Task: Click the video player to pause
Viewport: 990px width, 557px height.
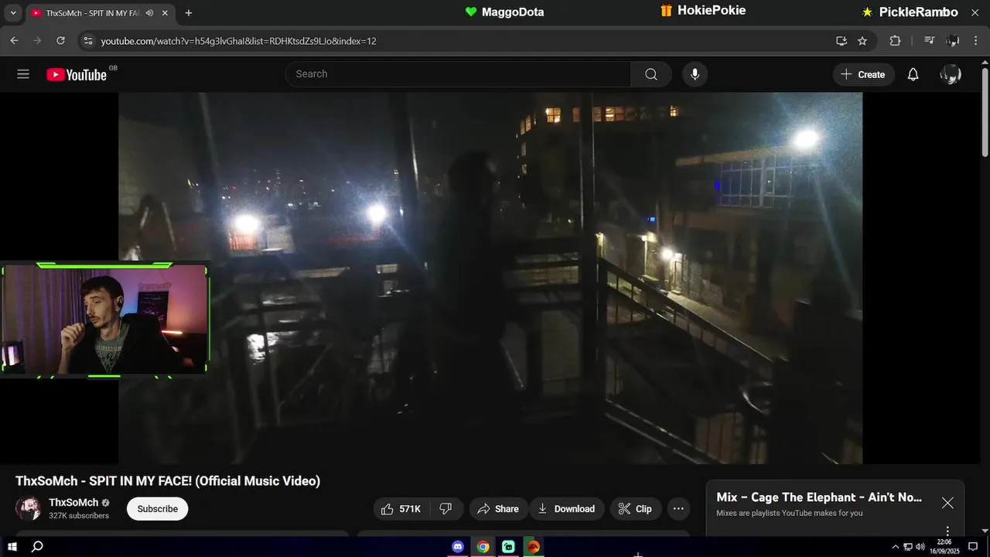Action: tap(490, 278)
